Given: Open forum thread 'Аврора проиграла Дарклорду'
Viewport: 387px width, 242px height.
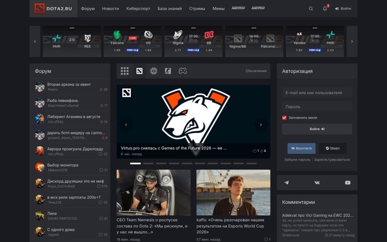Looking at the screenshot, I should click(x=75, y=149).
